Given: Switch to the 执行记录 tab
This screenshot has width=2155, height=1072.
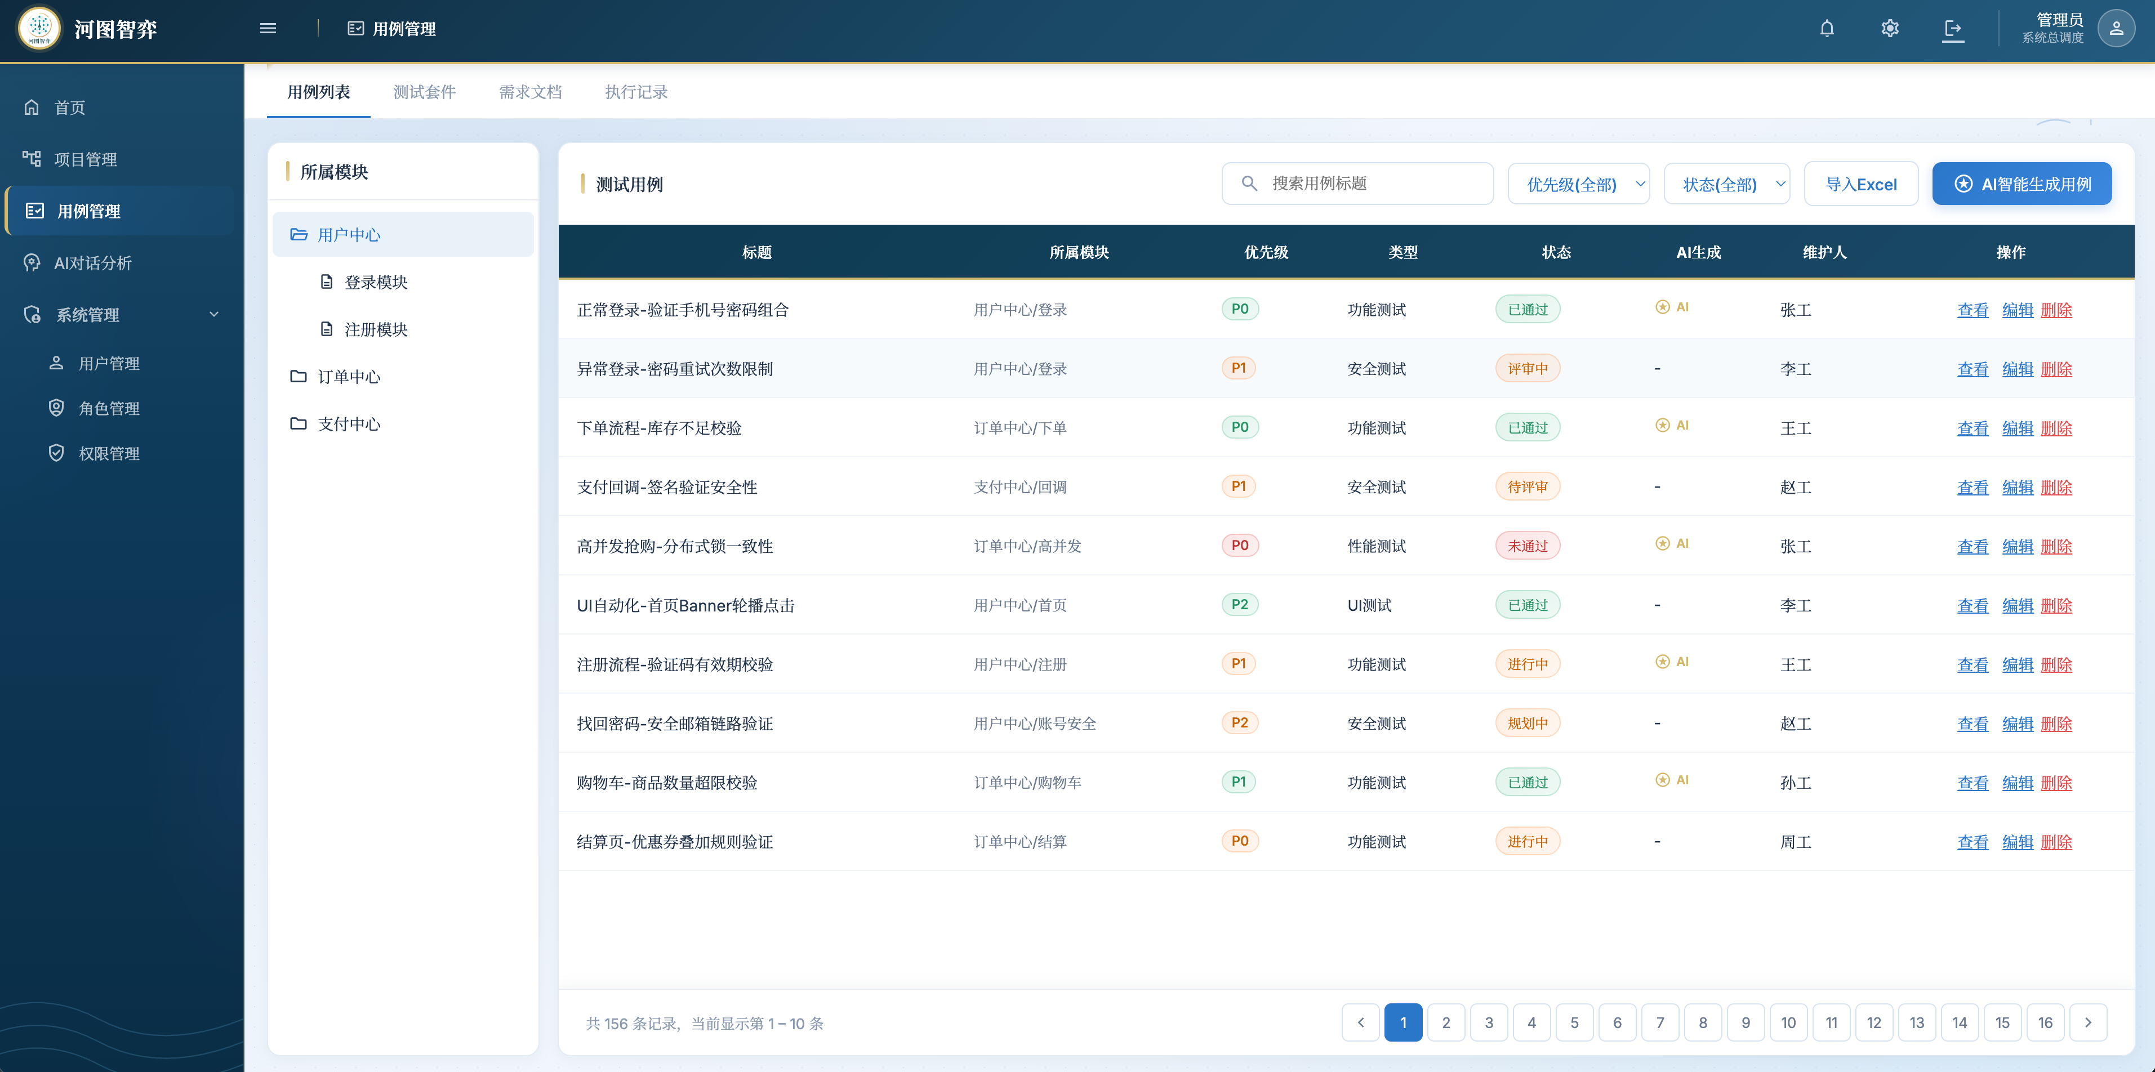Looking at the screenshot, I should (636, 92).
